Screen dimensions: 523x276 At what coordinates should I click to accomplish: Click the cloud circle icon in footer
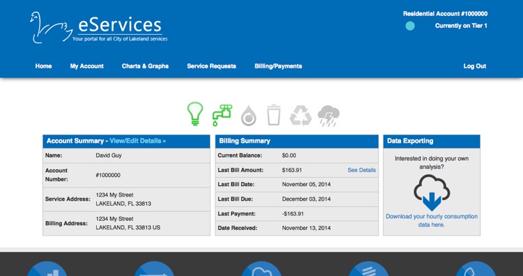261,268
